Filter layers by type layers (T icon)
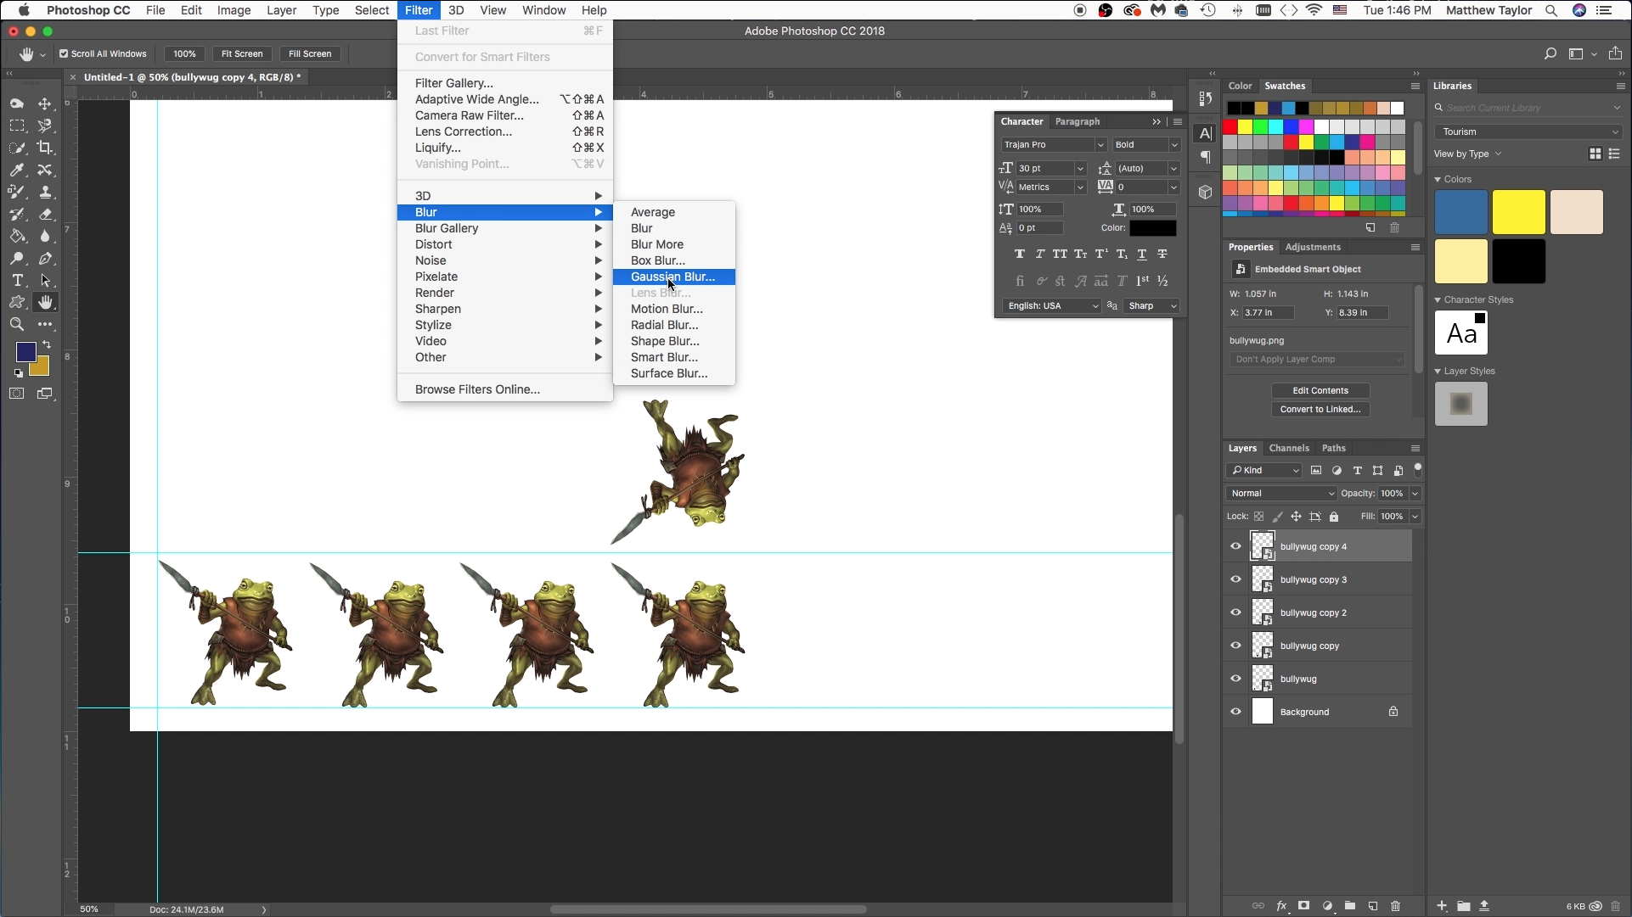 tap(1357, 470)
